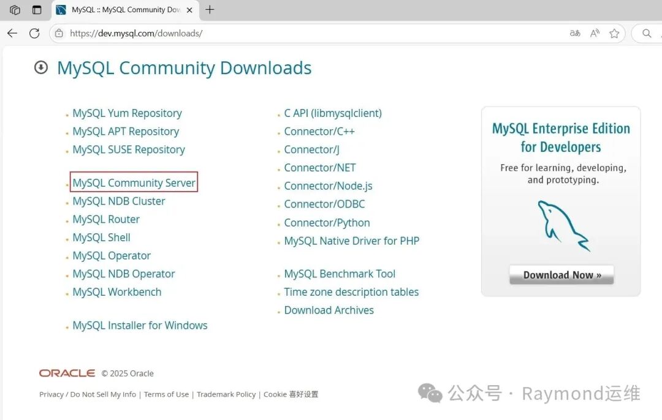Click the translate page icon
The width and height of the screenshot is (662, 420).
[x=574, y=33]
